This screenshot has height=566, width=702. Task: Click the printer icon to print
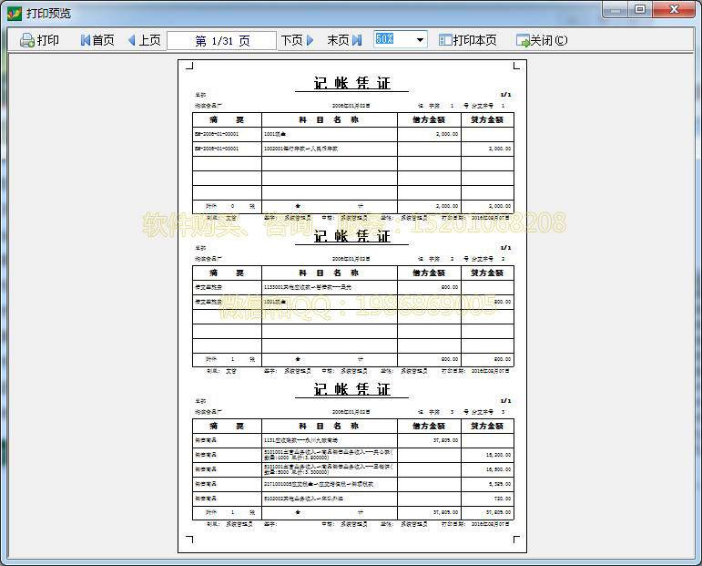pyautogui.click(x=27, y=40)
